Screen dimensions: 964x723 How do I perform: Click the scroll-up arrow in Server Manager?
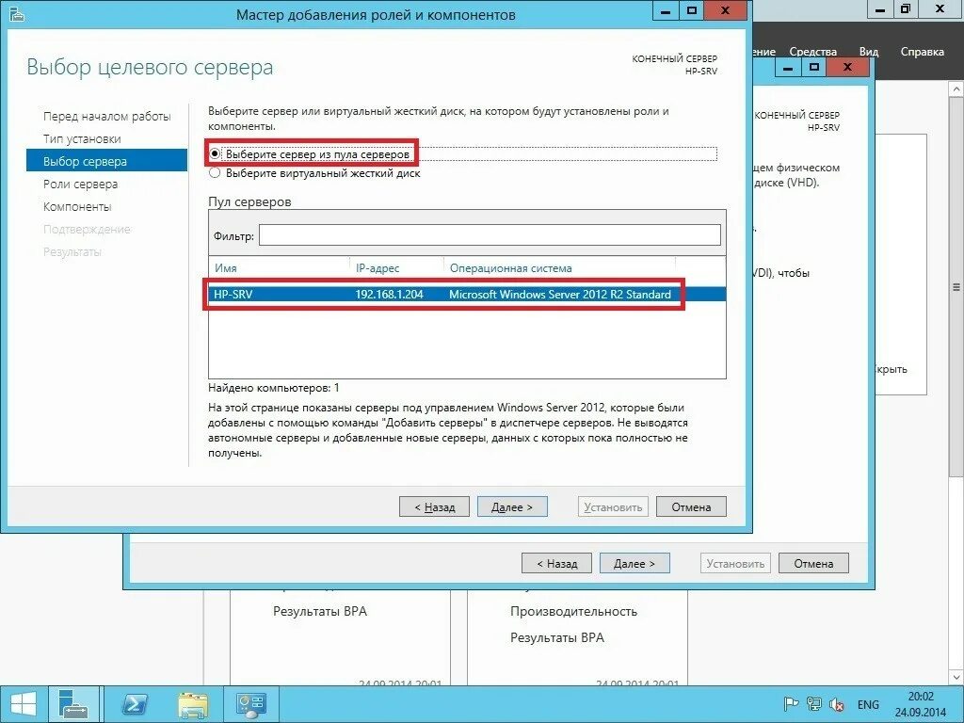(x=956, y=89)
